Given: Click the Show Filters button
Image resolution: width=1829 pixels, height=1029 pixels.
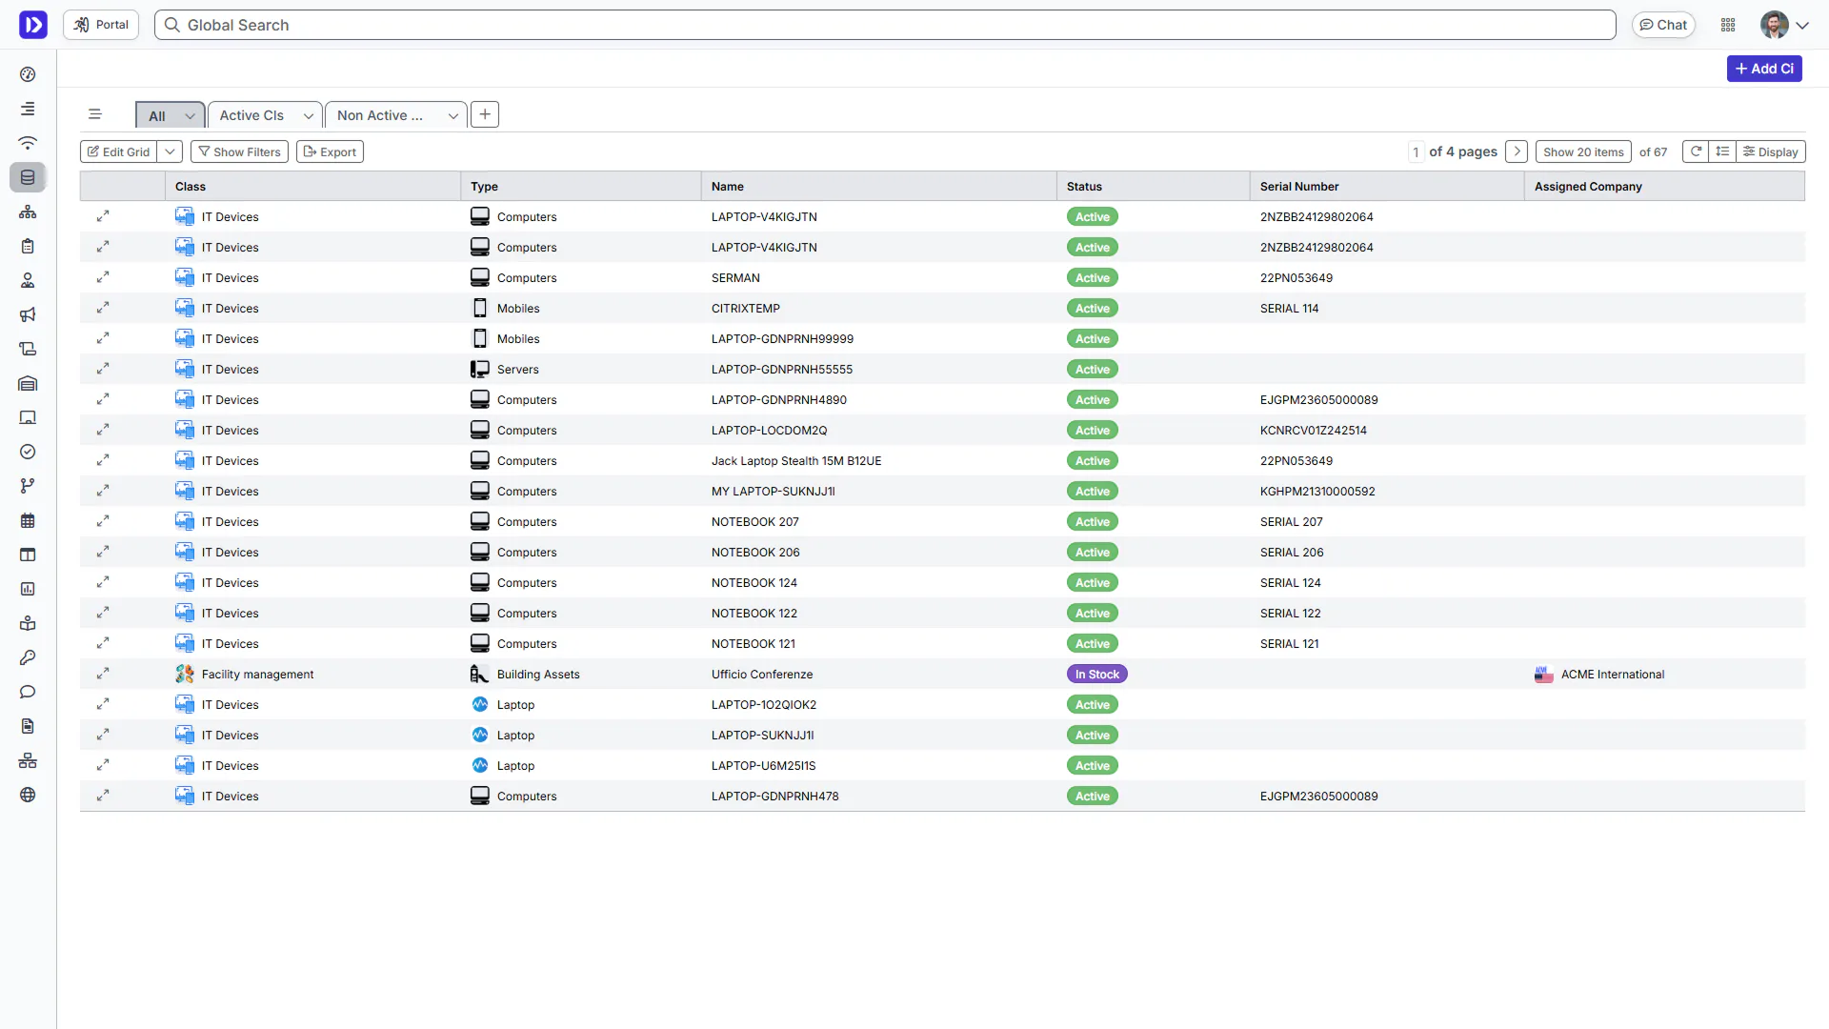Looking at the screenshot, I should tap(239, 151).
